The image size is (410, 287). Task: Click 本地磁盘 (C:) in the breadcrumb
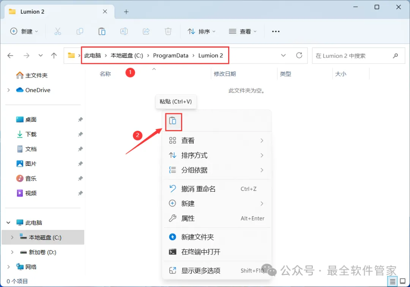pyautogui.click(x=127, y=55)
